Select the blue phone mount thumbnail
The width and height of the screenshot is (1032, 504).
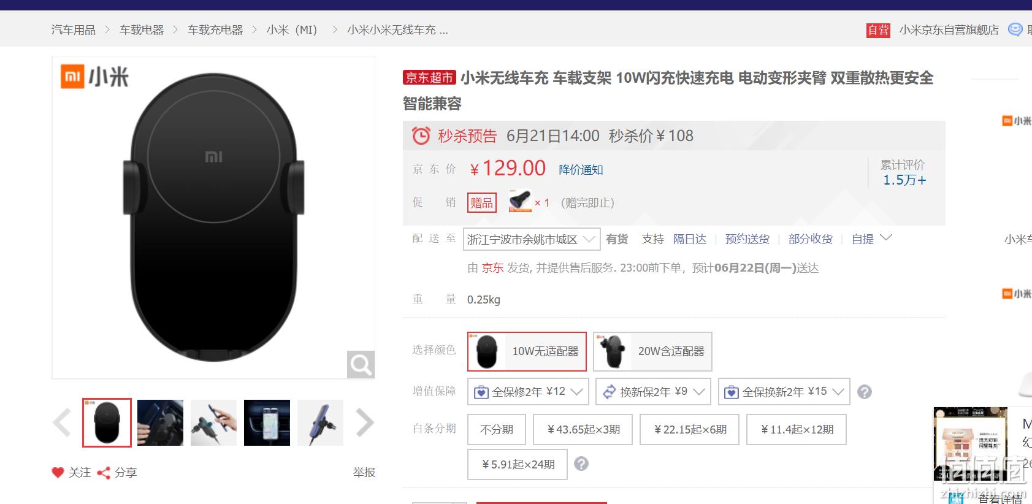click(320, 422)
